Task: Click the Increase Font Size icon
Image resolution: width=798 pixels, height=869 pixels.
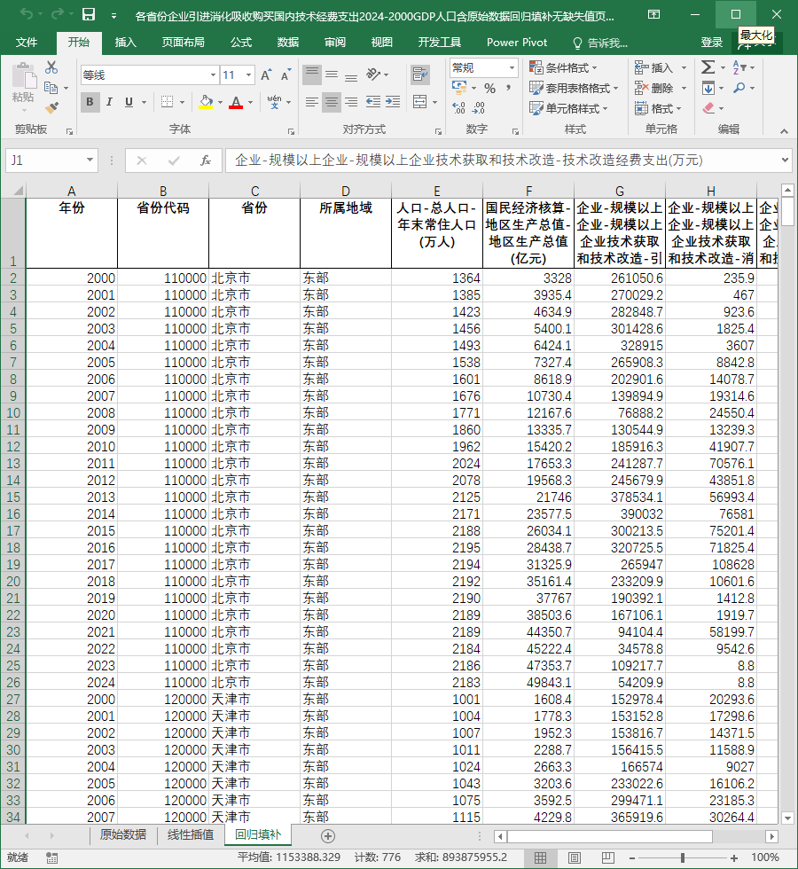Action: point(267,74)
